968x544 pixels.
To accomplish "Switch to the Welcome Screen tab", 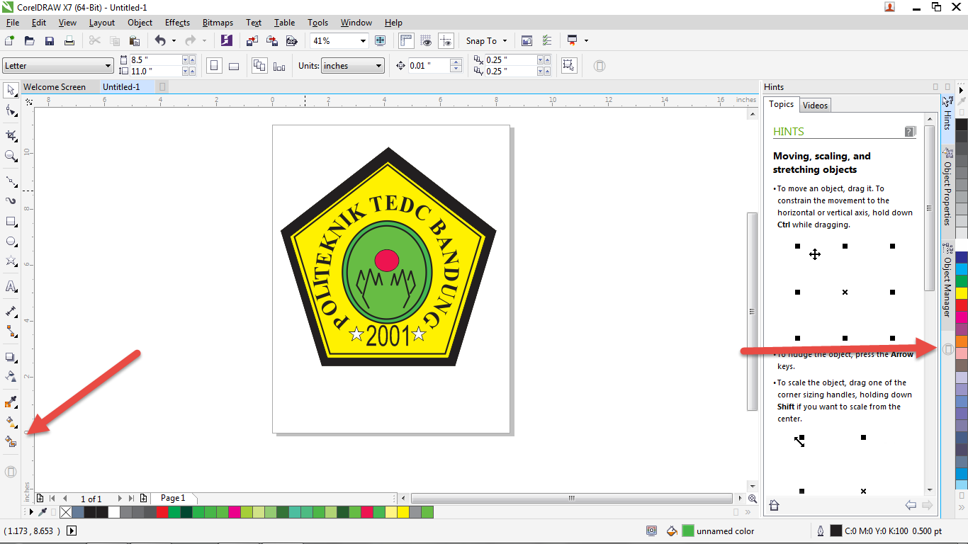I will 55,87.
